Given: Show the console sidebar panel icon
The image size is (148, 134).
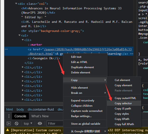Looking at the screenshot, I should coord(9,124).
